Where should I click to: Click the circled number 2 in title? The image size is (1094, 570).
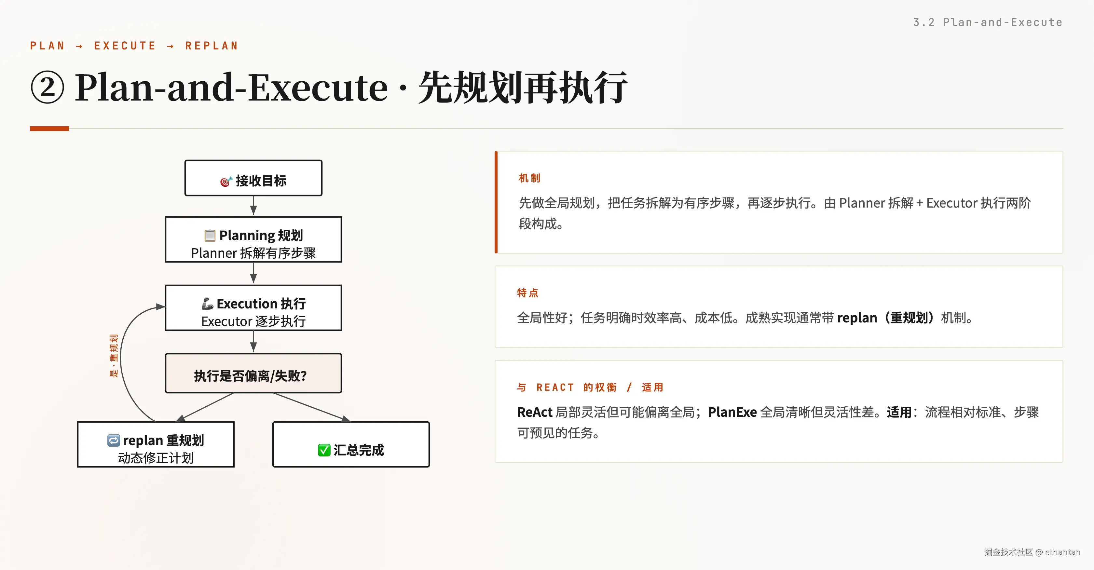48,88
